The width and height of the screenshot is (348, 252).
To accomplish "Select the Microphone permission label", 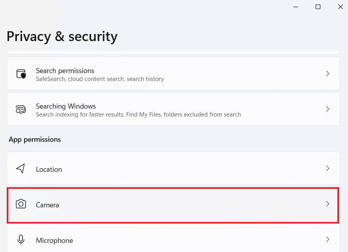I will point(54,241).
